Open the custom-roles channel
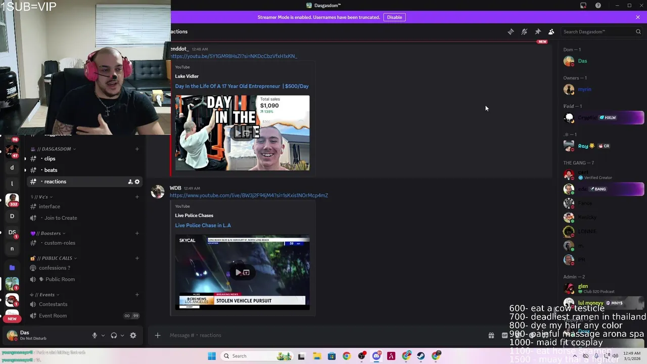This screenshot has height=364, width=647. click(x=83, y=243)
